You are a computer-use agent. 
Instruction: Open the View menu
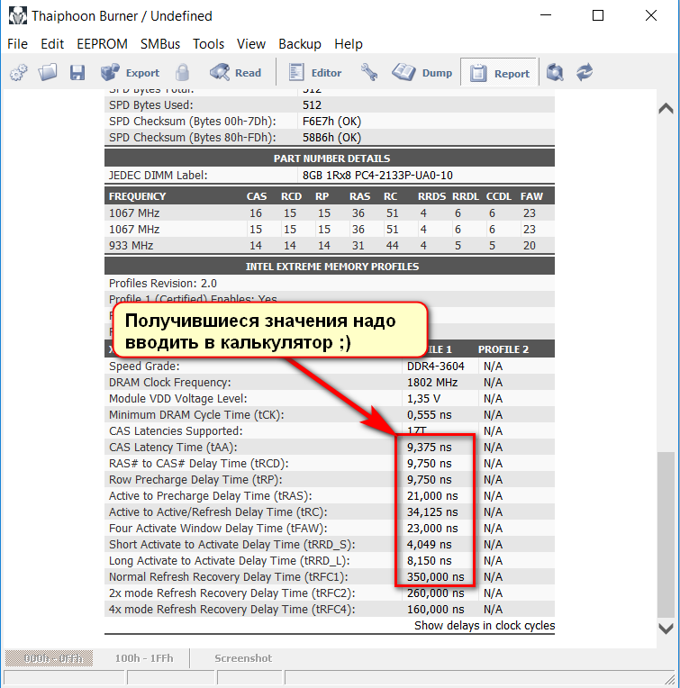click(x=251, y=44)
